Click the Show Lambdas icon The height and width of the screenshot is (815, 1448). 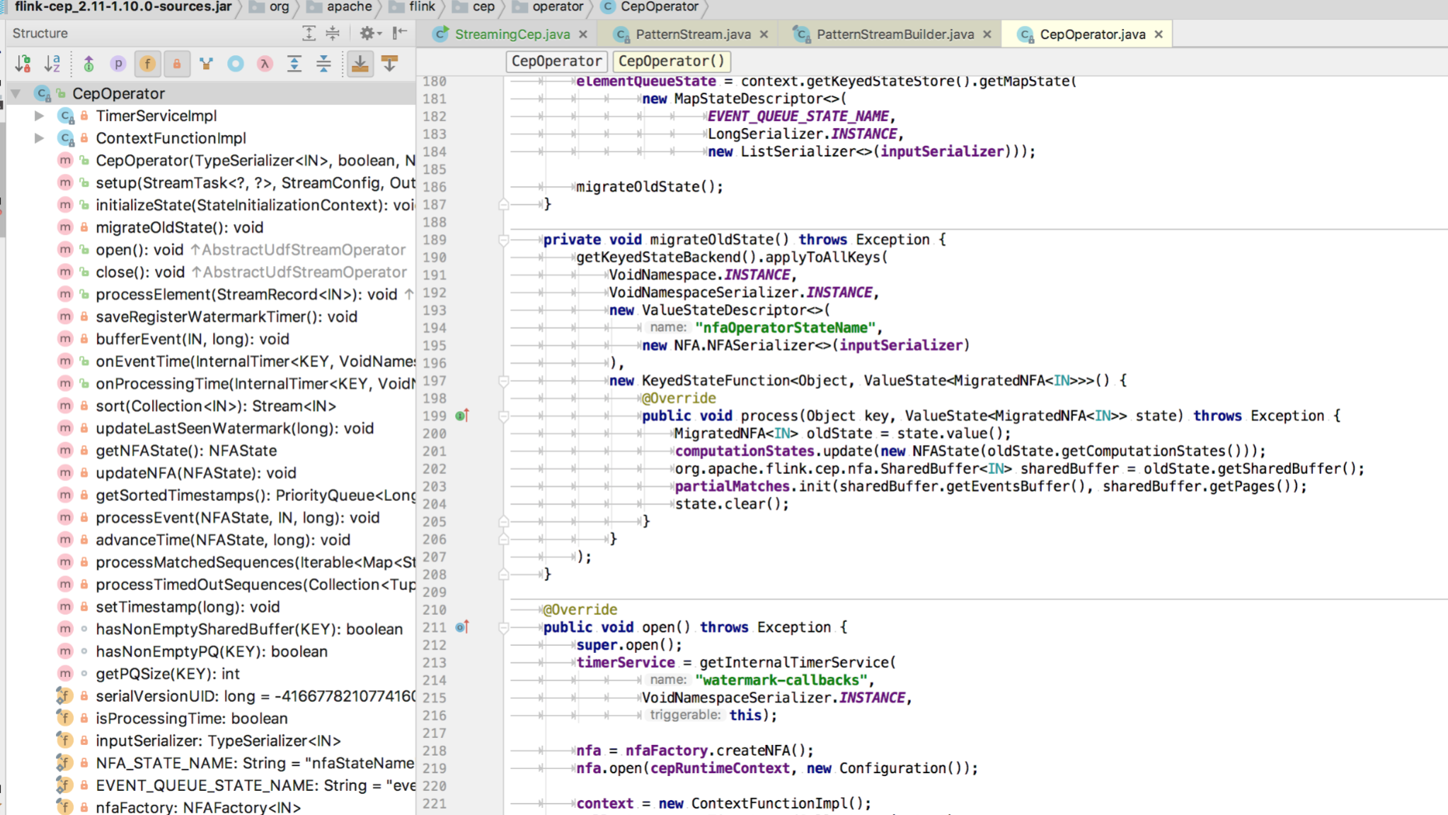pyautogui.click(x=265, y=64)
